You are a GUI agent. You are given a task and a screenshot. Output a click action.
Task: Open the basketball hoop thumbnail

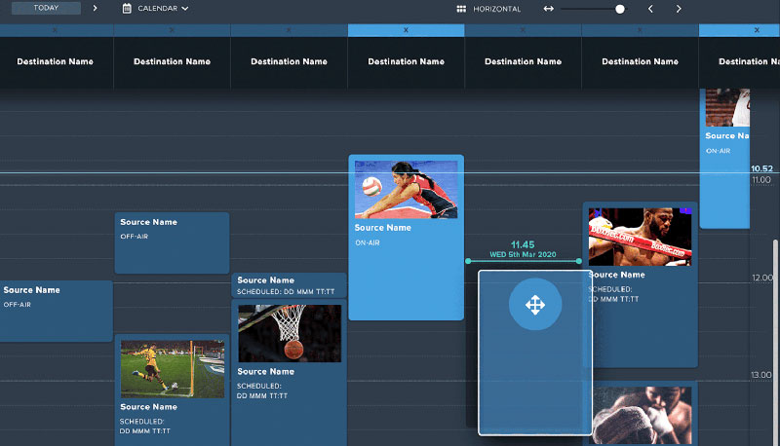click(x=290, y=333)
